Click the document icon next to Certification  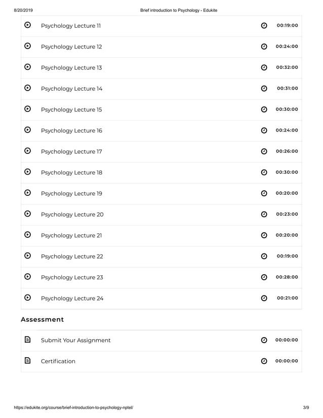[x=27, y=361]
